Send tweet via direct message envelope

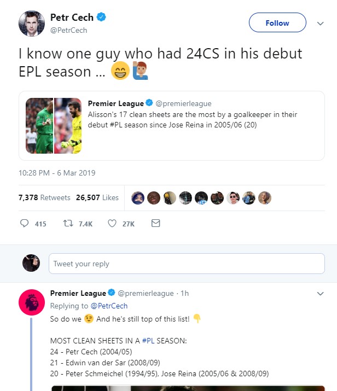155,224
